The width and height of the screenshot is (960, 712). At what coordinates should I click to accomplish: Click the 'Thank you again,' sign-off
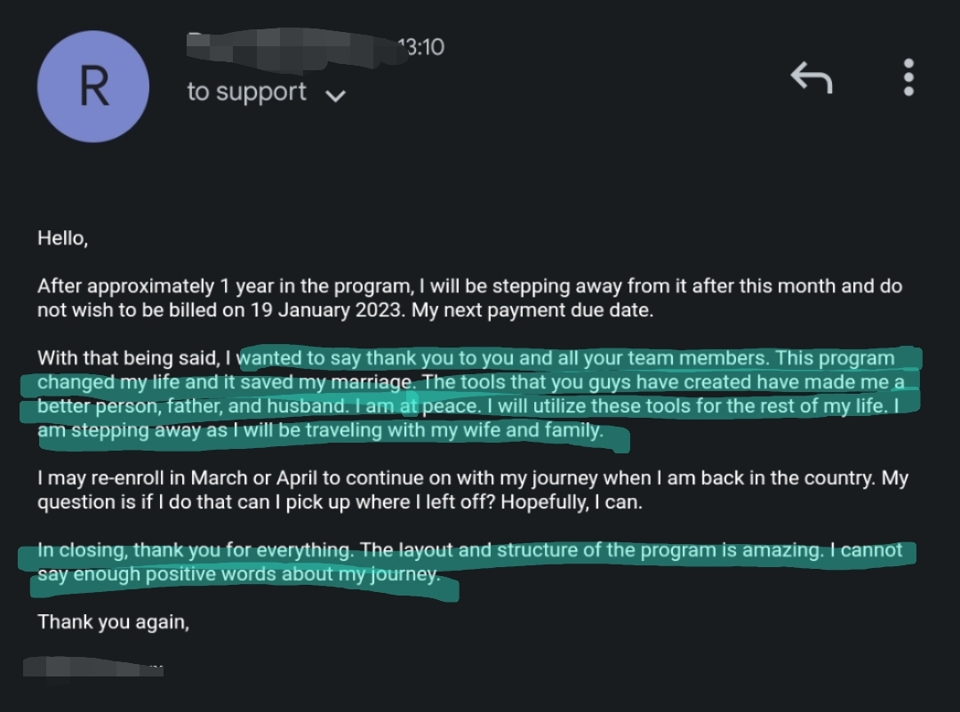tap(114, 622)
